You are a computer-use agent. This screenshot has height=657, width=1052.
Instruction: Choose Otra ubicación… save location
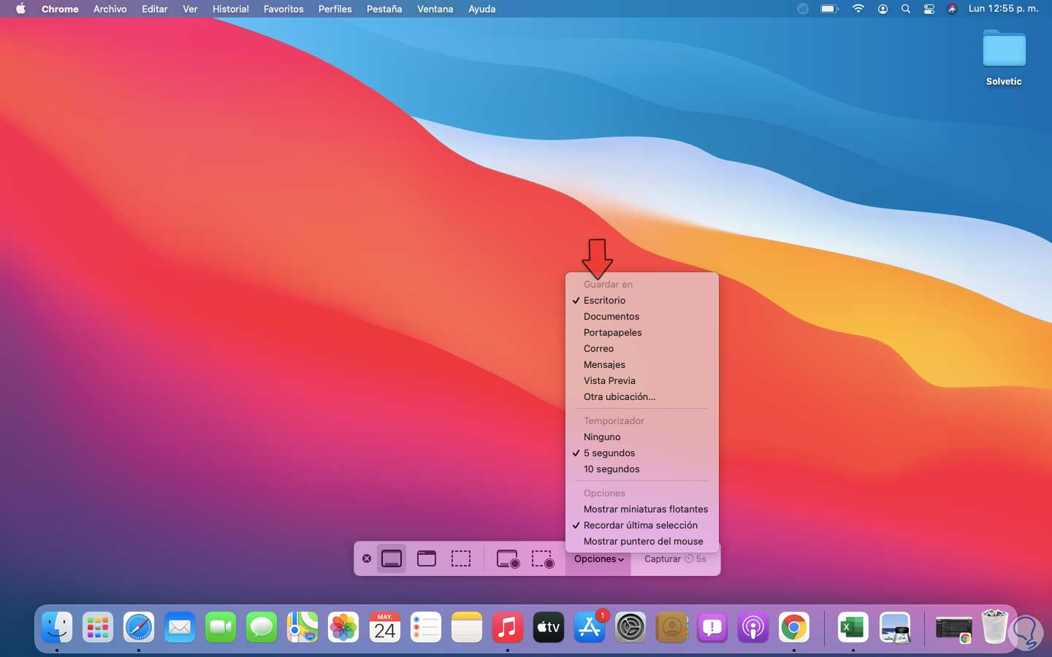click(620, 397)
